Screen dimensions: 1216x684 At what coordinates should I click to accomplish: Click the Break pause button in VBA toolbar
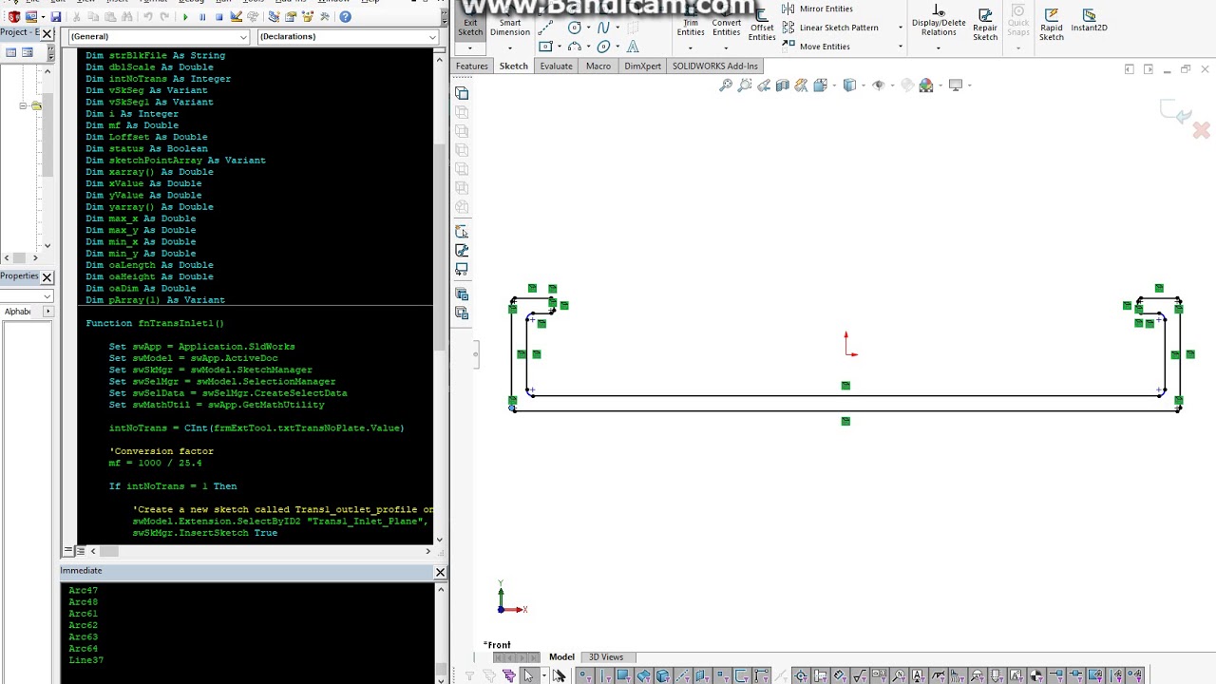point(202,17)
